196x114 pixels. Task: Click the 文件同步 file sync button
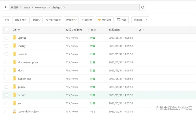point(105,20)
